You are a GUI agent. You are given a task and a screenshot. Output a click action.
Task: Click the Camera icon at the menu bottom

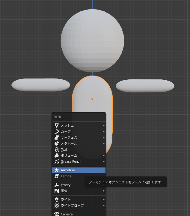57,214
